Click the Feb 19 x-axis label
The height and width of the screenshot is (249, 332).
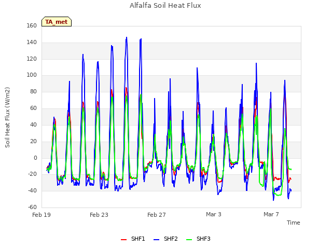point(41,215)
